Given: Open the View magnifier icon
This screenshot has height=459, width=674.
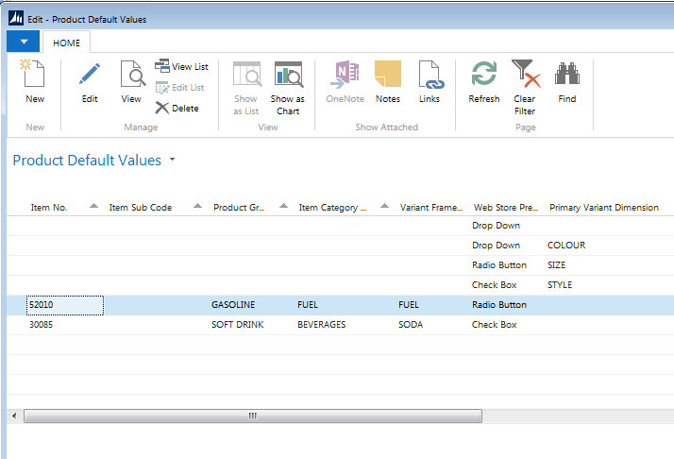Looking at the screenshot, I should point(131,75).
